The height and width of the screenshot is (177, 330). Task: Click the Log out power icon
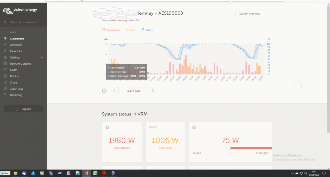[x=17, y=109]
